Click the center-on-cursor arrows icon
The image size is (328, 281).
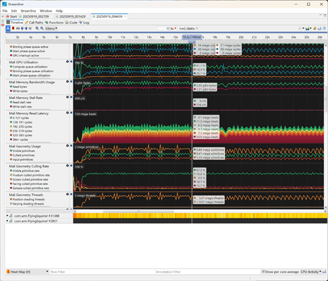(18, 28)
